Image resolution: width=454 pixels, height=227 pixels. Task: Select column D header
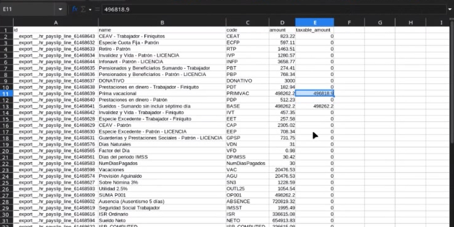click(x=282, y=23)
